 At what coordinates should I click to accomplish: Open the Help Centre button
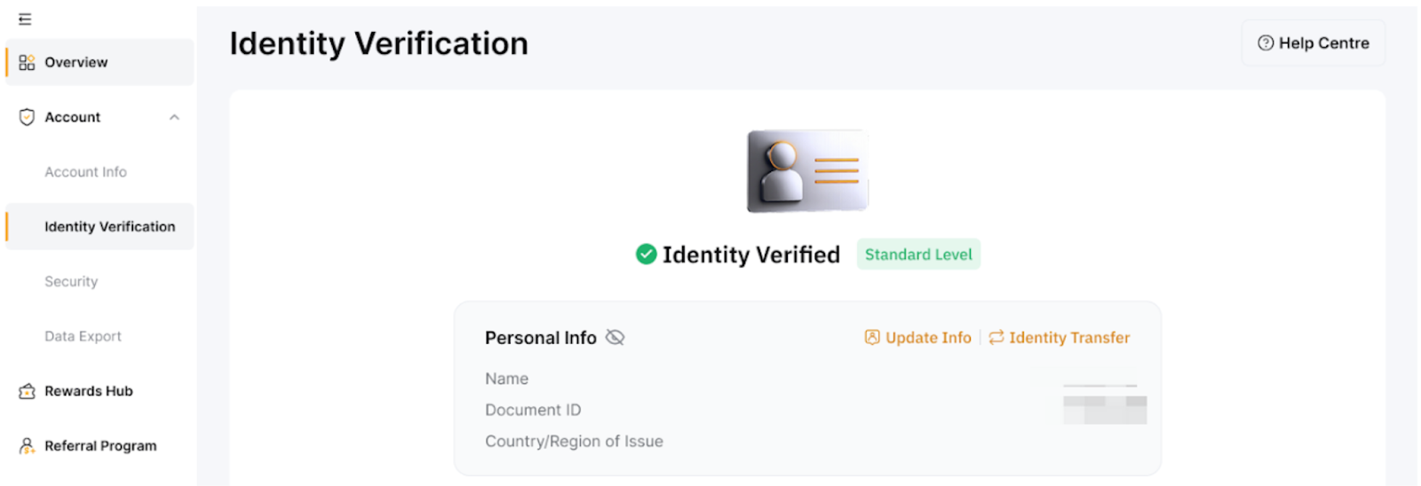point(1313,43)
